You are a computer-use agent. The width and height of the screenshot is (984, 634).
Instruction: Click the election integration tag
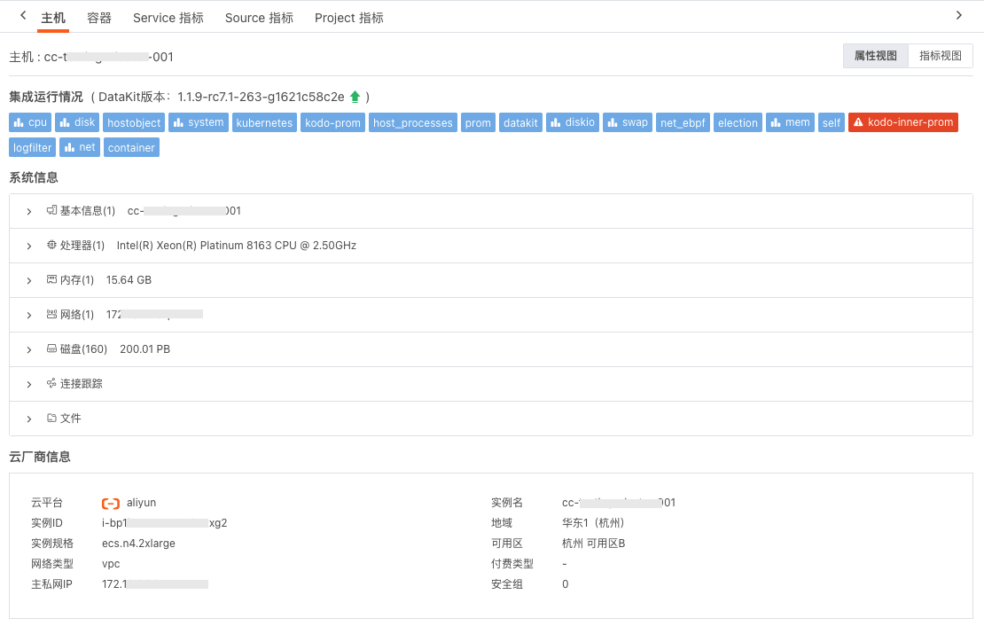738,122
